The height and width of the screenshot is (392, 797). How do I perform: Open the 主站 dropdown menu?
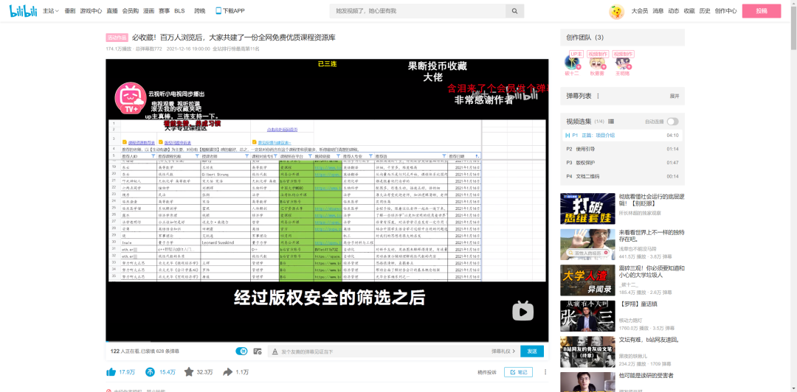pos(50,11)
